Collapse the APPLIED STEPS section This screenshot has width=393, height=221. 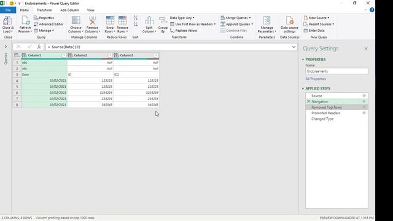click(x=303, y=88)
